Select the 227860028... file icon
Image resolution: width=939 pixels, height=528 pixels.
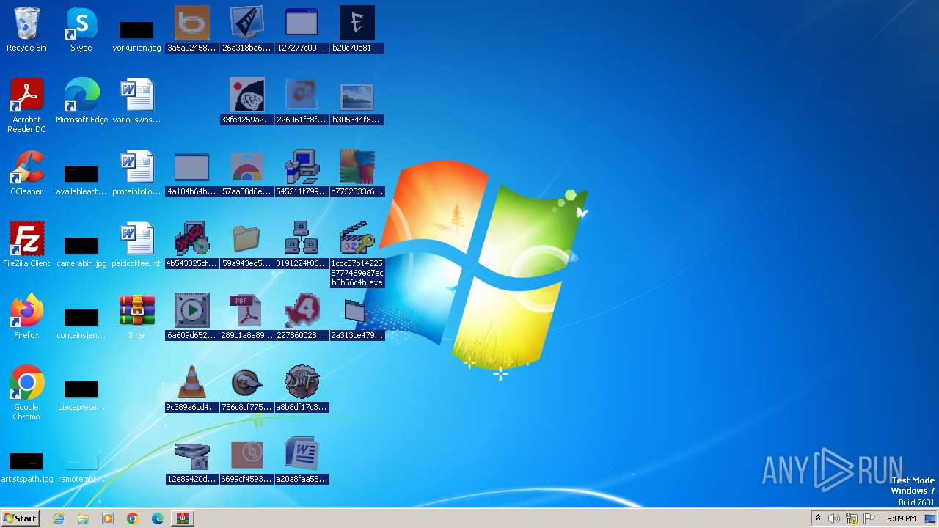302,311
